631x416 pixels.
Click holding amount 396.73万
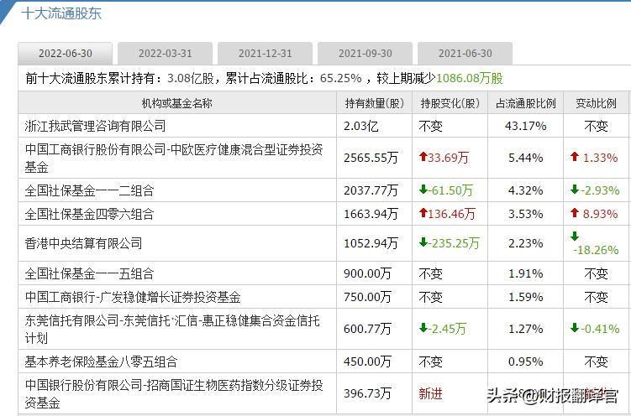pyautogui.click(x=367, y=393)
